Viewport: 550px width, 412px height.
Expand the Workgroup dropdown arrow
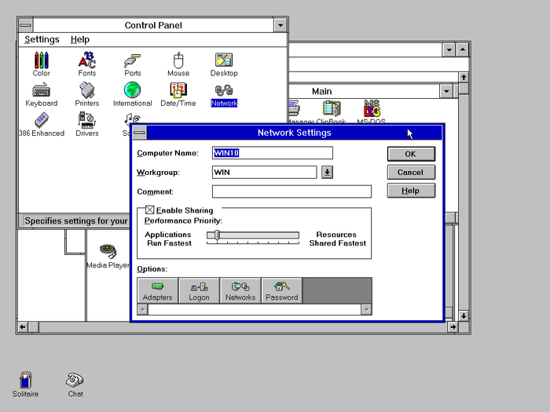328,173
